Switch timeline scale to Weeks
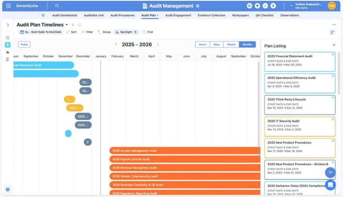The image size is (343, 197). point(231,45)
